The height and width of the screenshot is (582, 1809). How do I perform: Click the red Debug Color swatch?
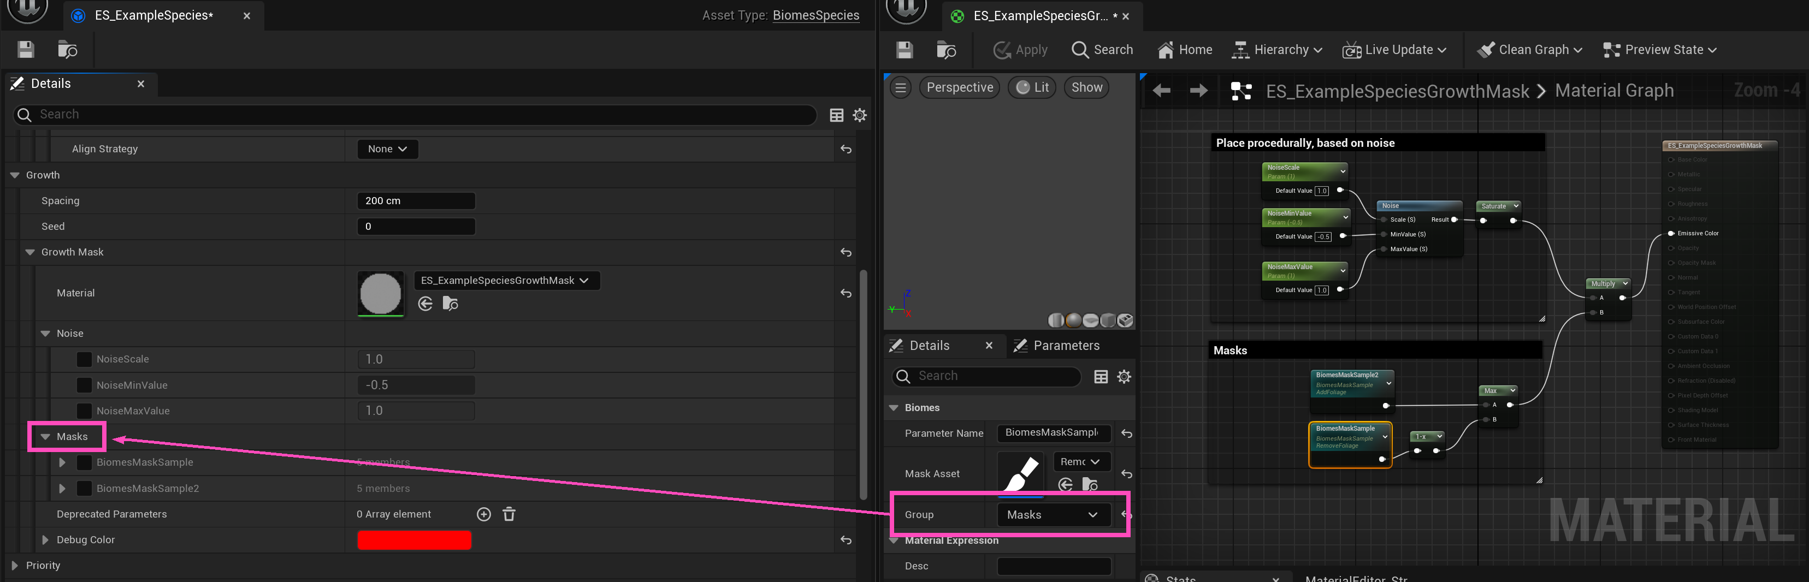click(x=413, y=540)
